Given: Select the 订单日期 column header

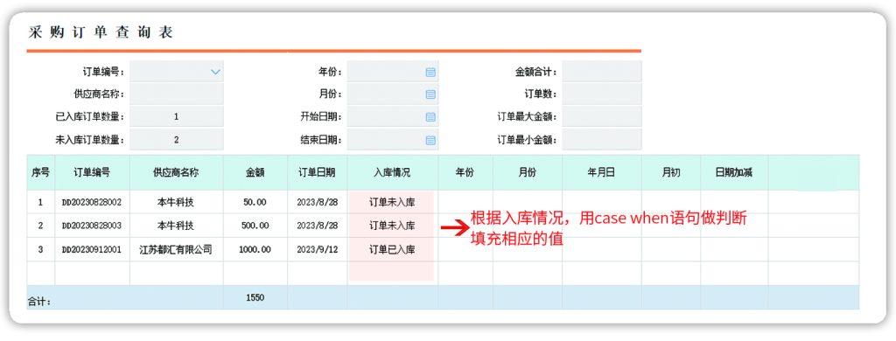Looking at the screenshot, I should (317, 172).
